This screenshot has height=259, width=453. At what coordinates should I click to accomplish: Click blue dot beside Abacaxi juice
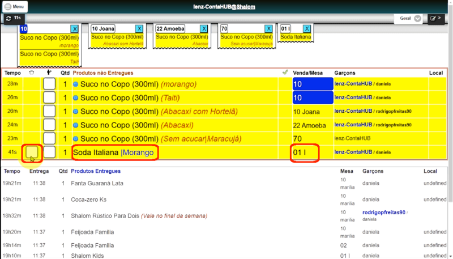tap(76, 125)
